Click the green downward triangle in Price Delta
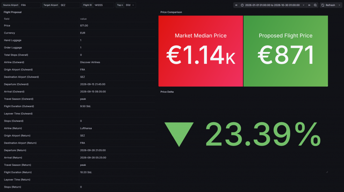The image size is (344, 192). 179,134
